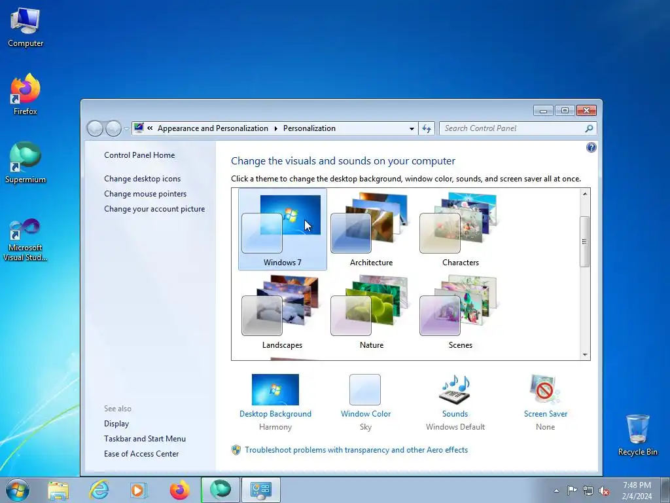
Task: Select the Firefox desktop shortcut
Action: (26, 94)
